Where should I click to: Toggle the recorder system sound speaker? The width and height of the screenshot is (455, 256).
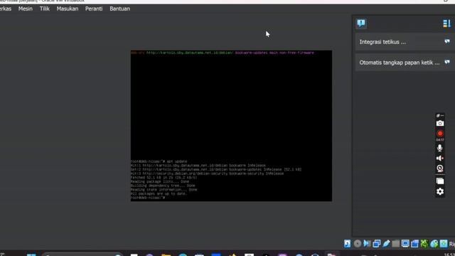pos(440,158)
